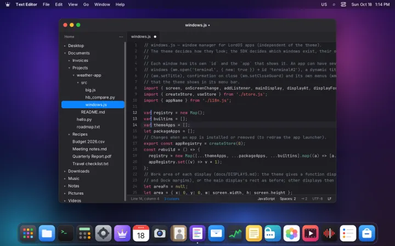Collapse the Documents folder
The image size is (395, 246).
pos(65,53)
